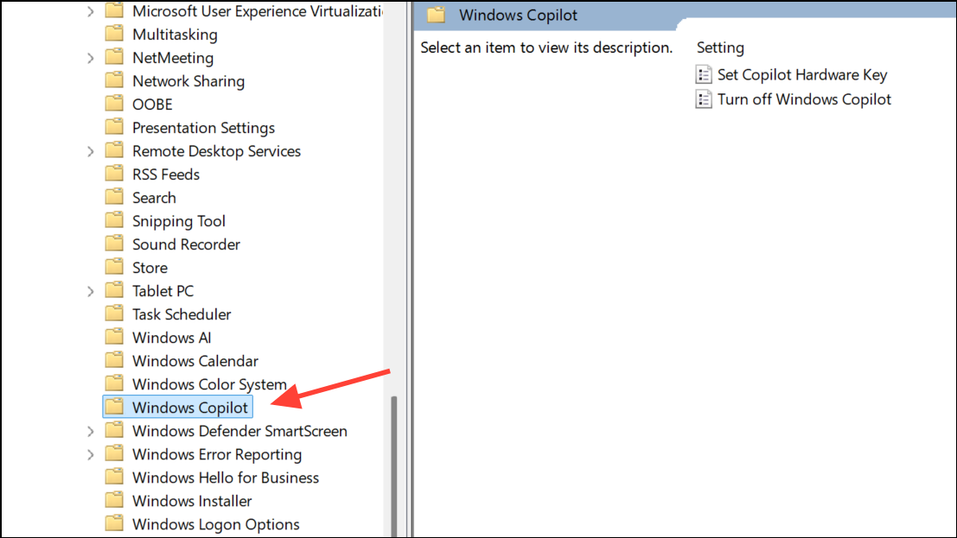The width and height of the screenshot is (957, 538).
Task: Open the Set Copilot Hardware Key setting
Action: [x=802, y=75]
